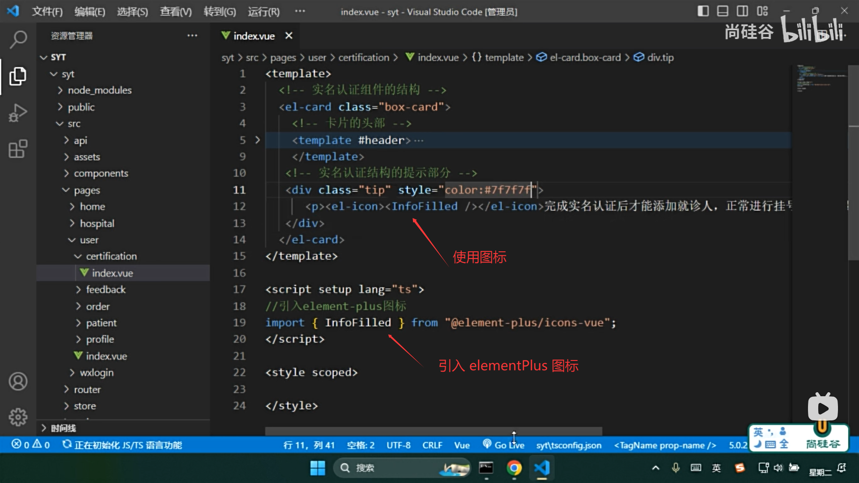The image size is (859, 483).
Task: Open the 文件(F) menu
Action: [x=47, y=12]
